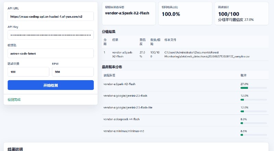This screenshot has width=274, height=151.
Task: Click the 100.0% result ratio value
Action: coord(171,14)
